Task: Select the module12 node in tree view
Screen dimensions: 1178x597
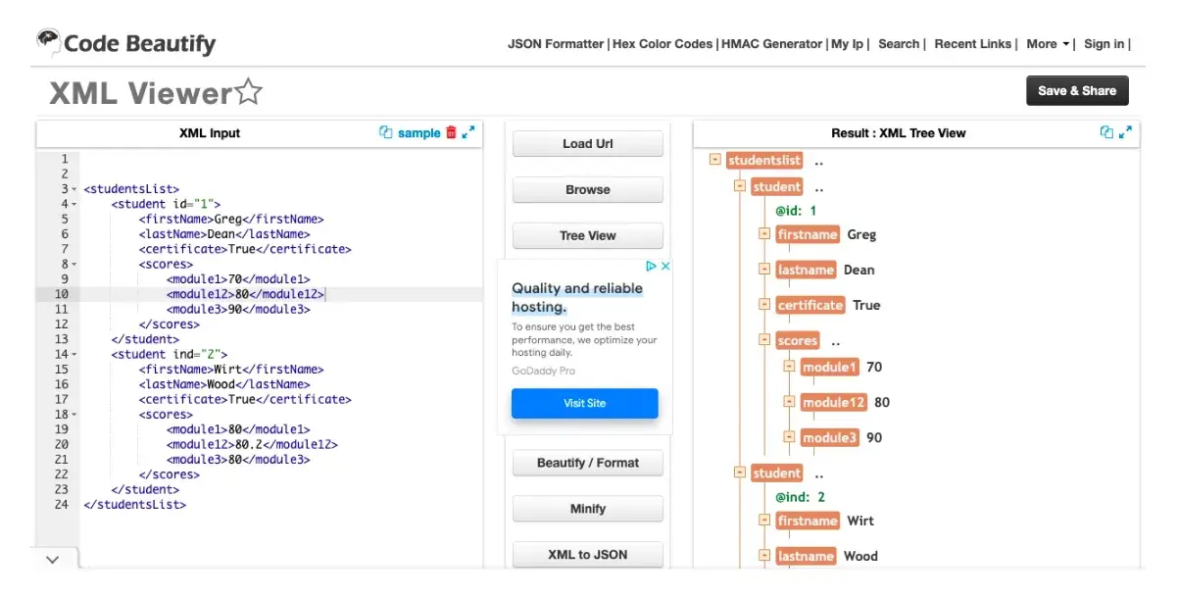Action: tap(833, 402)
